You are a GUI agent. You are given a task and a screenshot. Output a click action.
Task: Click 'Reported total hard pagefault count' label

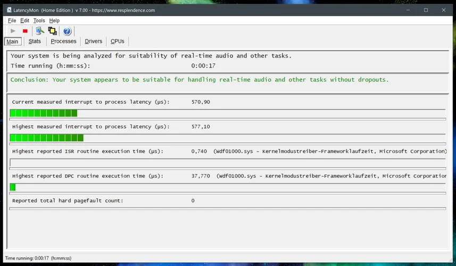click(x=68, y=201)
